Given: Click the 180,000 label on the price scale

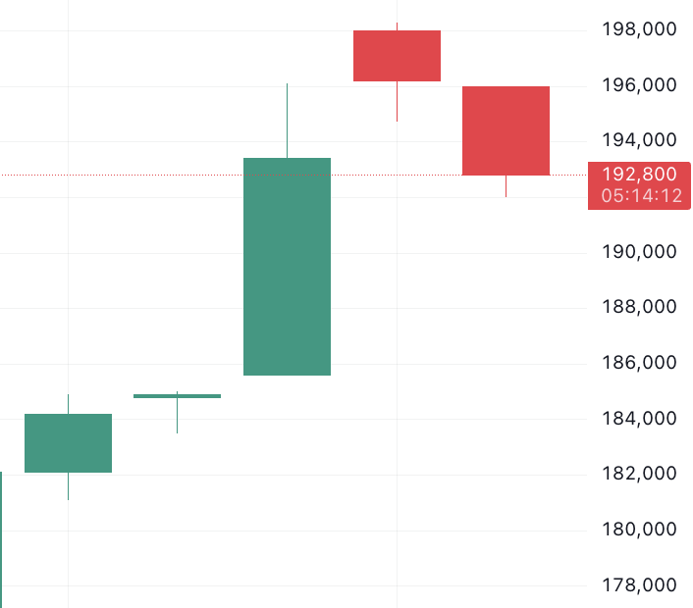Looking at the screenshot, I should point(639,531).
